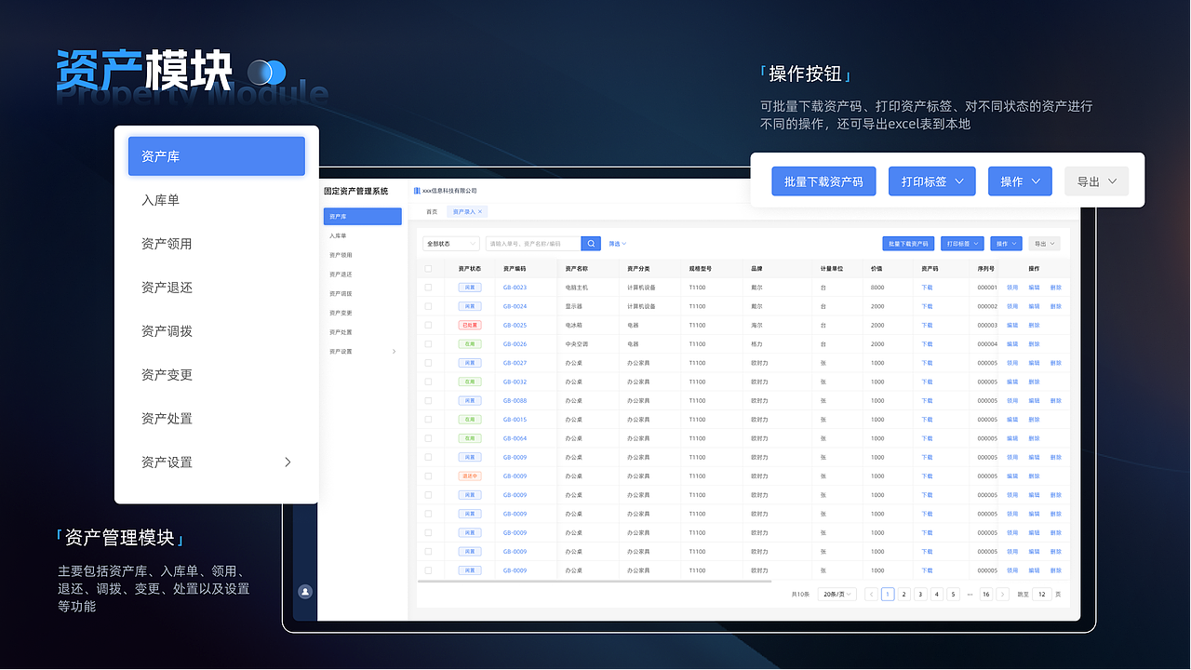Go to page 3 in pagination

(x=920, y=594)
